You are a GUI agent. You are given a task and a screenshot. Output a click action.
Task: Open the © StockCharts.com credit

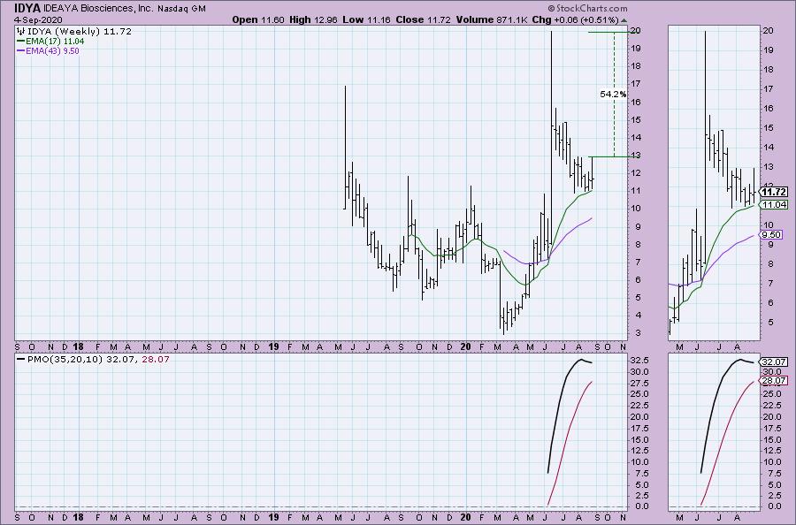[x=587, y=9]
